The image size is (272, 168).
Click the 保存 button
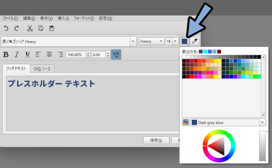click(x=156, y=140)
